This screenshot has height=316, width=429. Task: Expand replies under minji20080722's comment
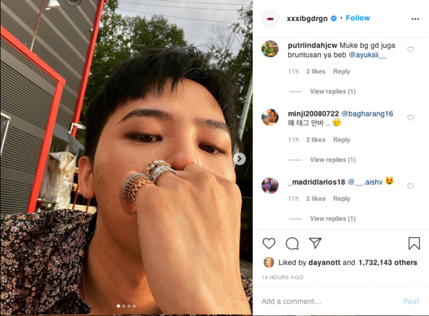(x=333, y=160)
